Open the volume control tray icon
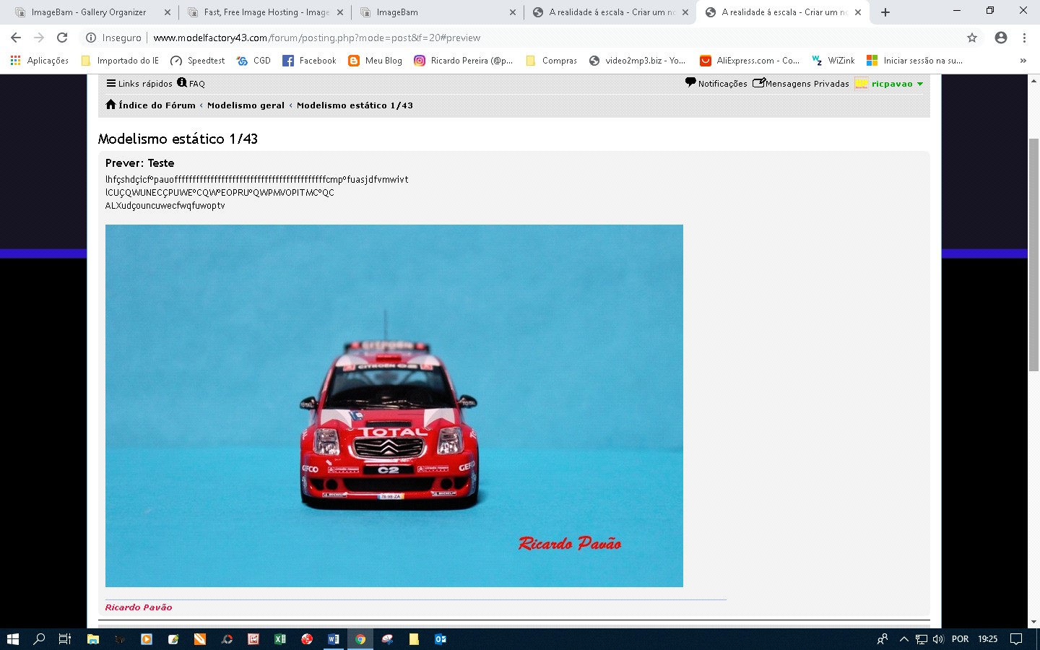This screenshot has width=1040, height=650. tap(938, 639)
